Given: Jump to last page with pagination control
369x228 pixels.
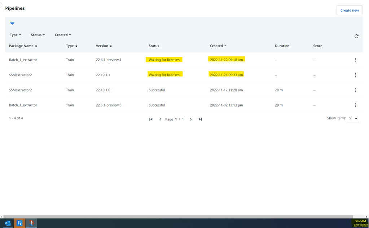Looking at the screenshot, I should pyautogui.click(x=200, y=119).
